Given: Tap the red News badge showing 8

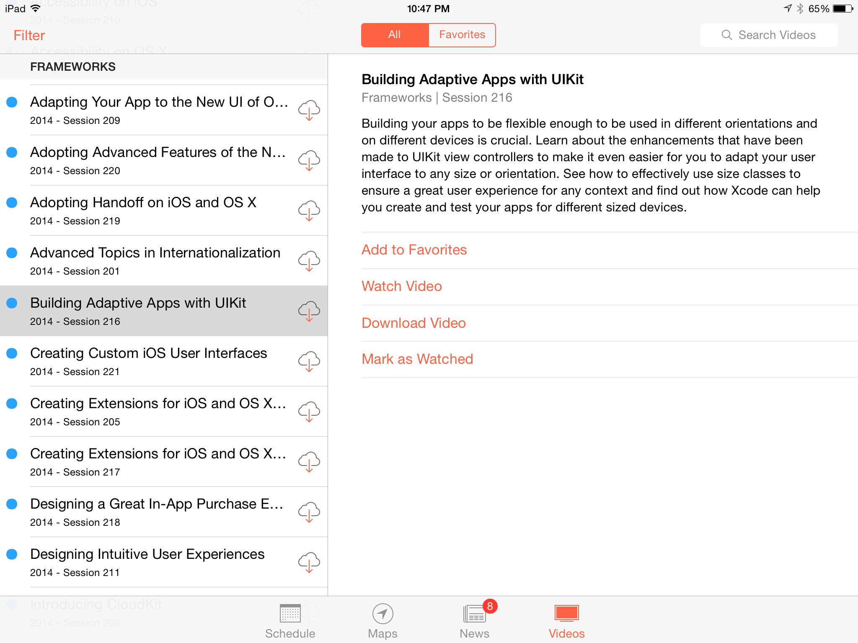Looking at the screenshot, I should tap(490, 606).
